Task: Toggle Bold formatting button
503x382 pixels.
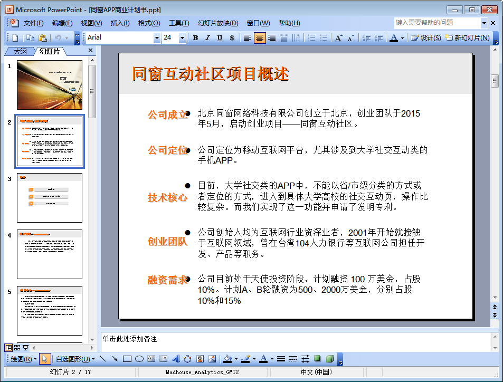Action: tap(195, 38)
